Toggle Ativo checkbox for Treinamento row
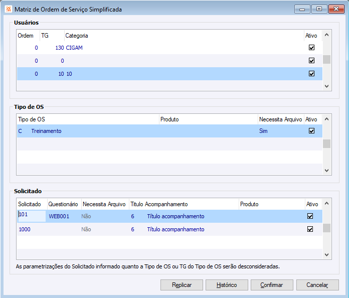349x298 pixels. pyautogui.click(x=311, y=131)
